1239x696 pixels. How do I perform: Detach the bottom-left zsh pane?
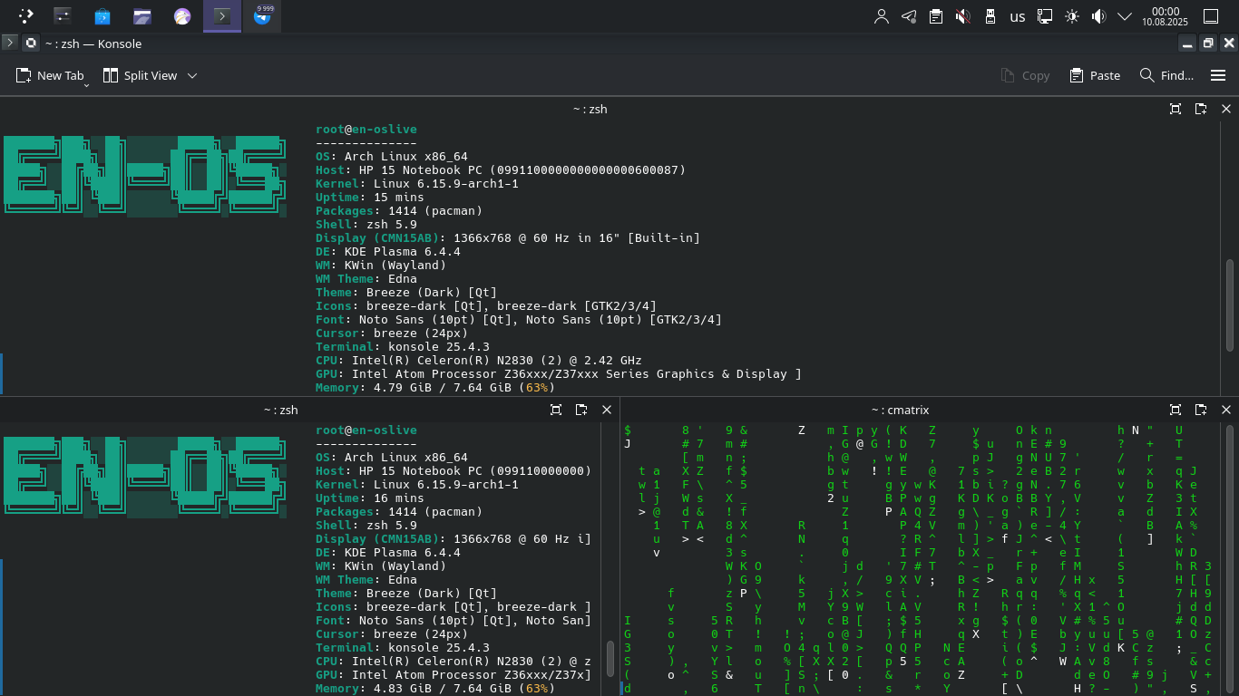point(581,410)
